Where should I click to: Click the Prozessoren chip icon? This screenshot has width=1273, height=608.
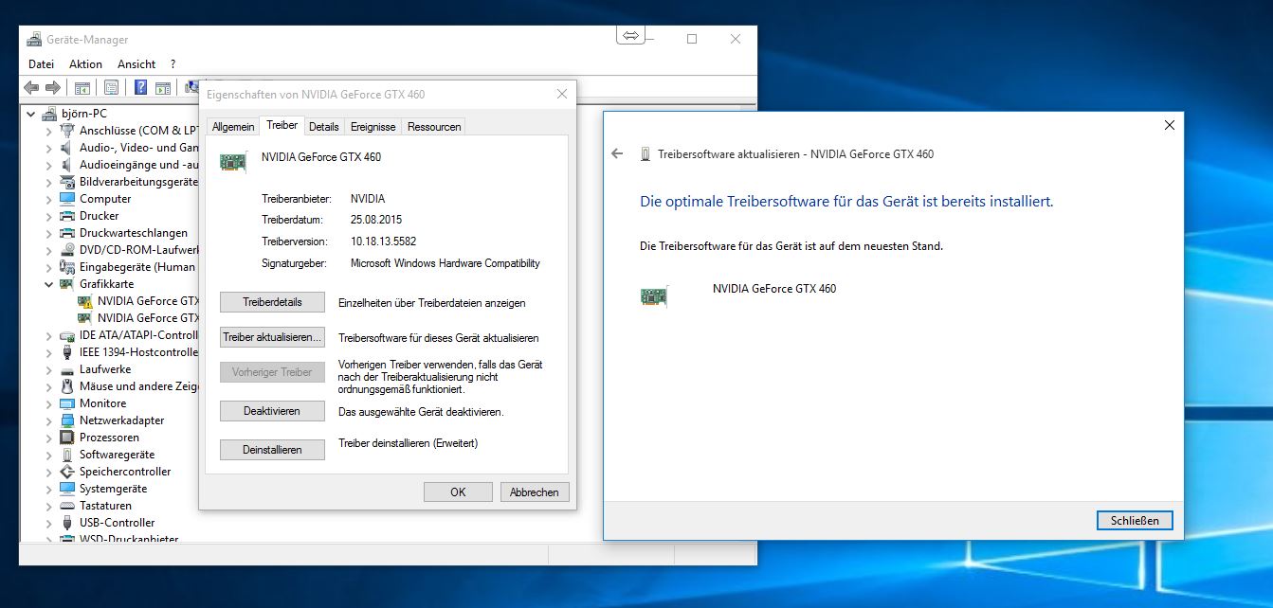click(x=67, y=438)
